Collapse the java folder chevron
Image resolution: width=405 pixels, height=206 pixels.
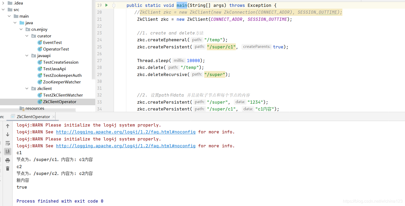click(x=15, y=23)
